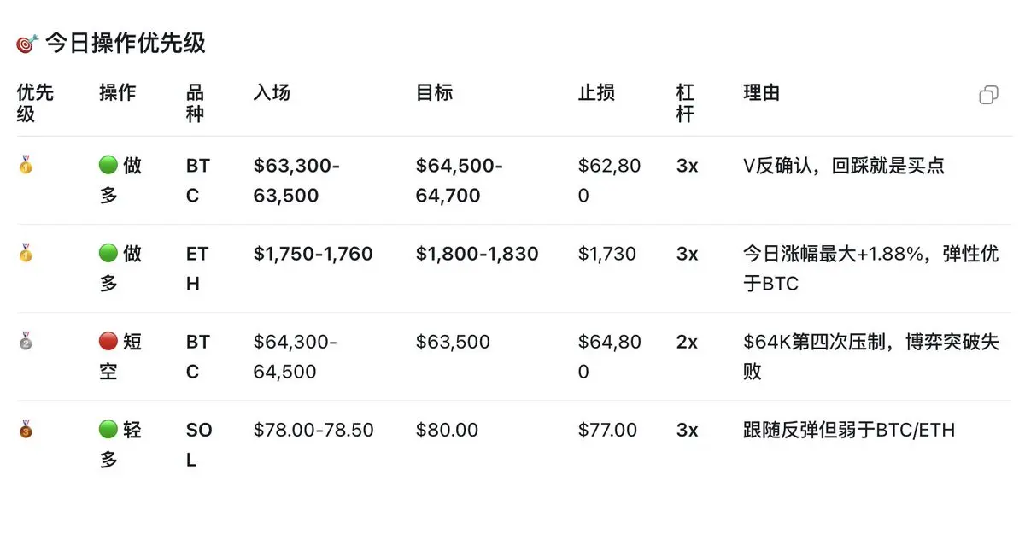
Task: Select the 理由 column header
Action: [762, 92]
